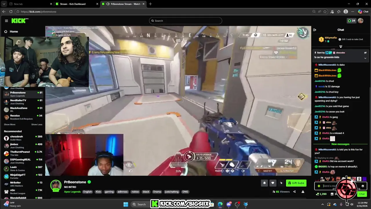Screen dimensions: 371x209
Task: Open the taskbar volume speaker icon
Action: point(352,204)
